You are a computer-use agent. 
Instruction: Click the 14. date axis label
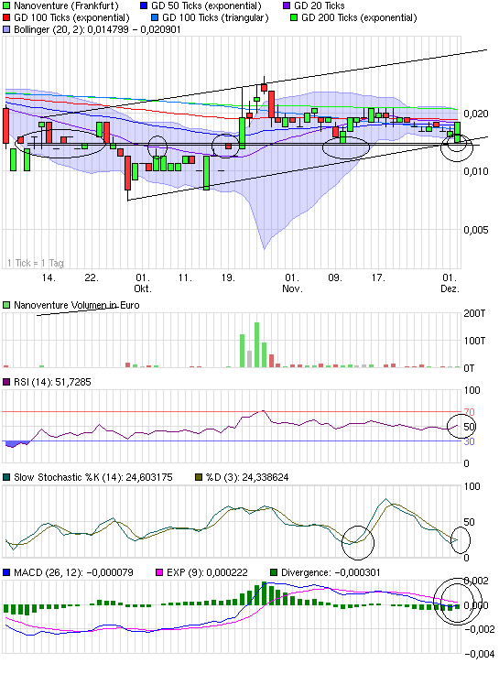(49, 277)
